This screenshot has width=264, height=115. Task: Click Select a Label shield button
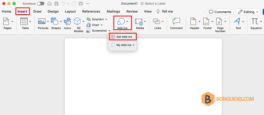153,4
